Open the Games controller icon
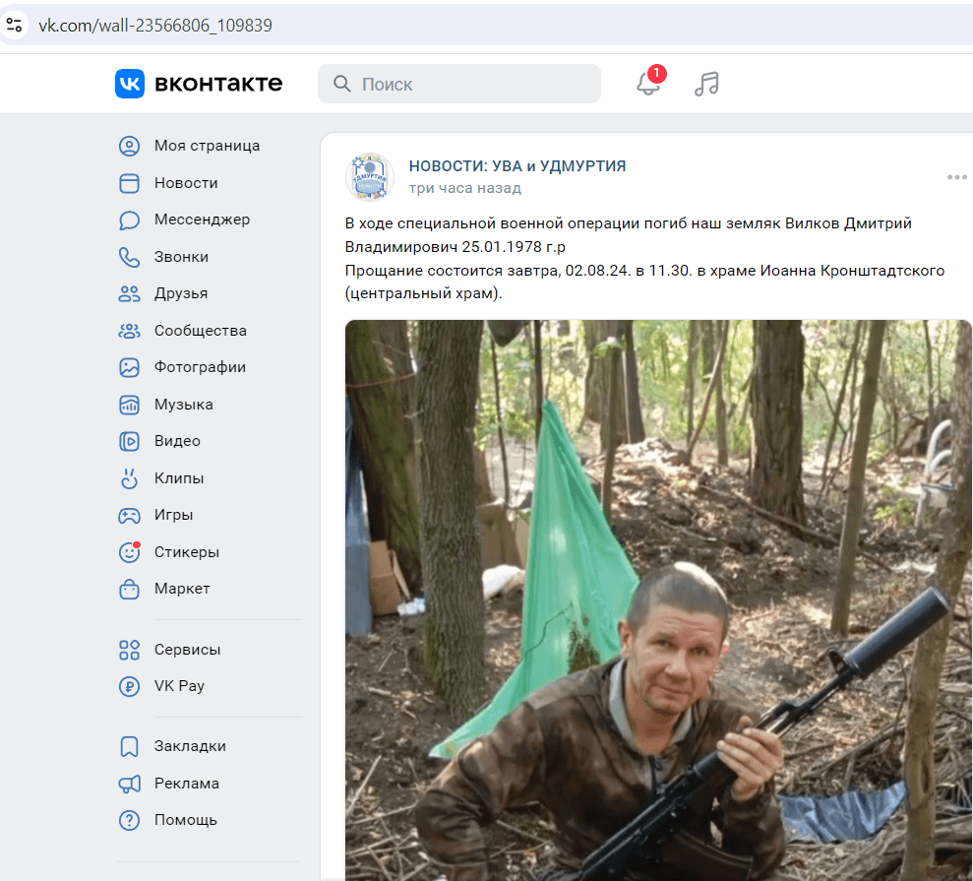This screenshot has width=973, height=881. point(129,515)
